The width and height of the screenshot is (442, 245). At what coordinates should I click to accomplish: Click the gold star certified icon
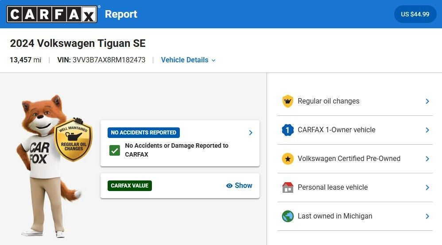coord(287,159)
